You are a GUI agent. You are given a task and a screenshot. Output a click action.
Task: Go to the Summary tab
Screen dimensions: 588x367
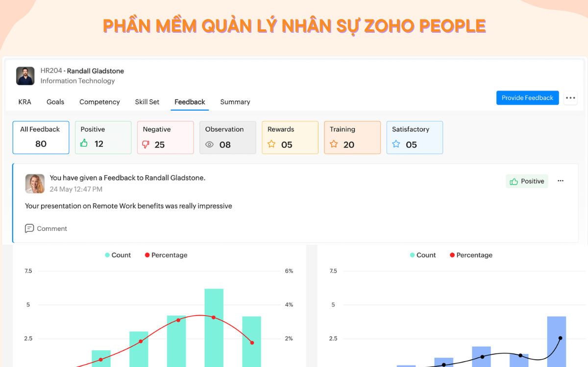coord(235,102)
